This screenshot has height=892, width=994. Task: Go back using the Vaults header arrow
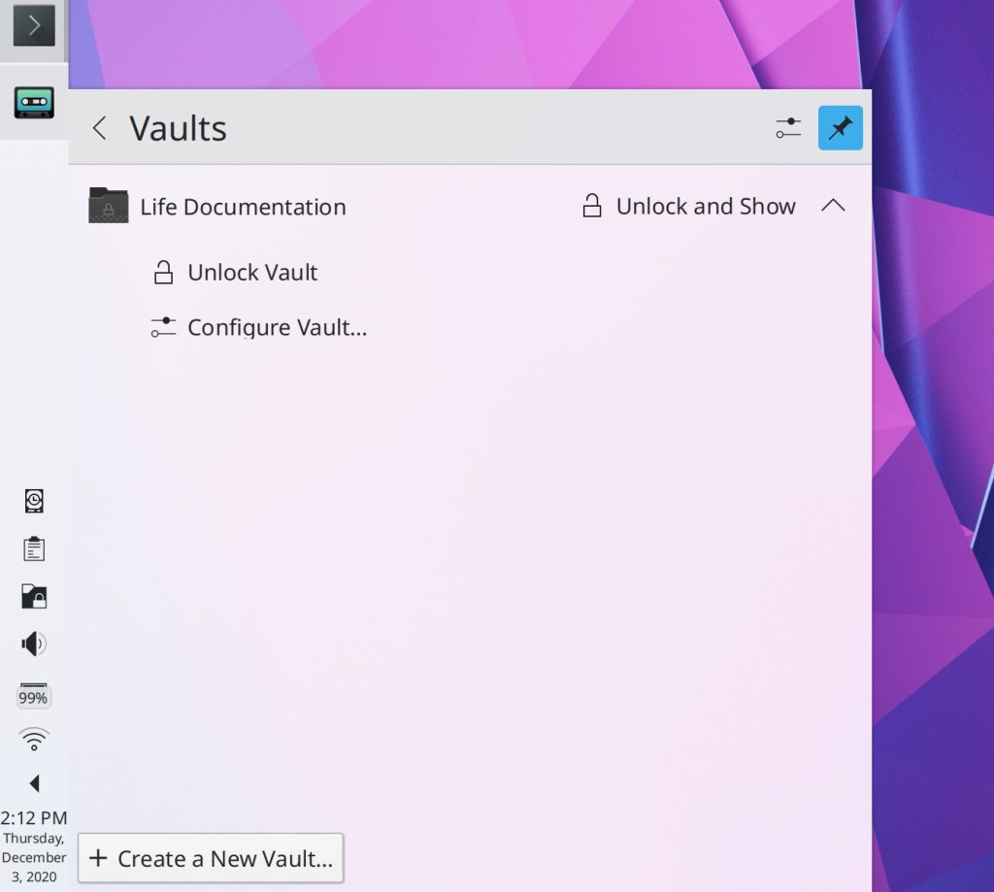[x=99, y=128]
